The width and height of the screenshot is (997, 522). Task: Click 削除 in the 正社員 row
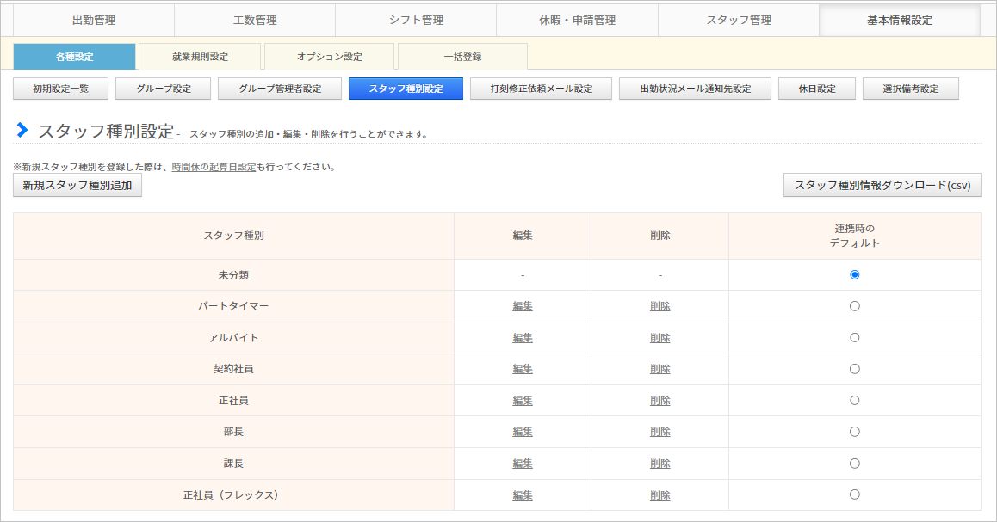click(x=660, y=401)
